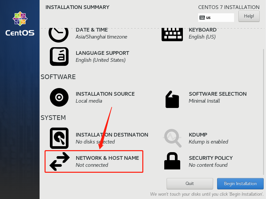266x199 pixels.
Task: Open the SOFTWARE SELECTION label
Action: click(218, 94)
